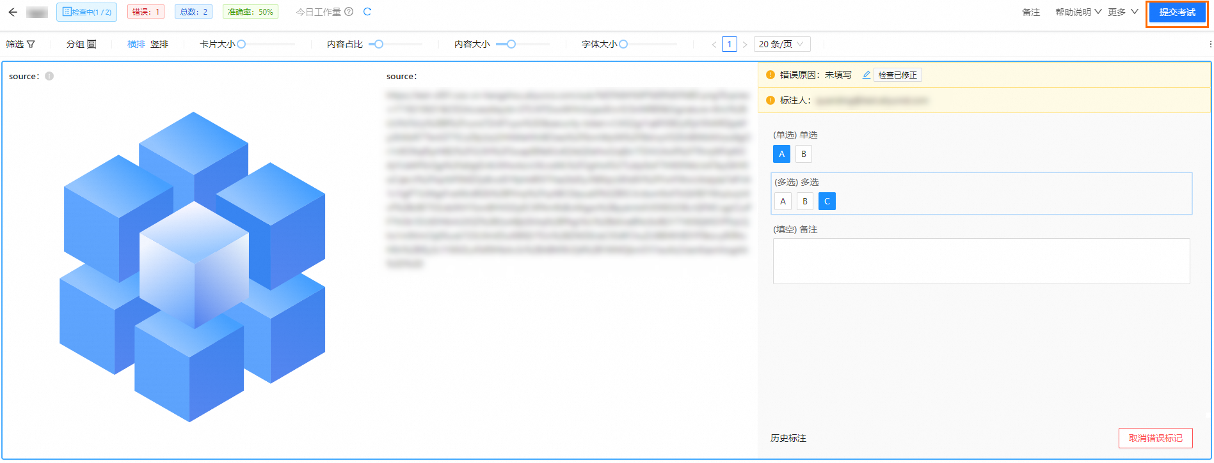This screenshot has height=463, width=1214.
Task: Go to previous page arrow
Action: pyautogui.click(x=714, y=44)
